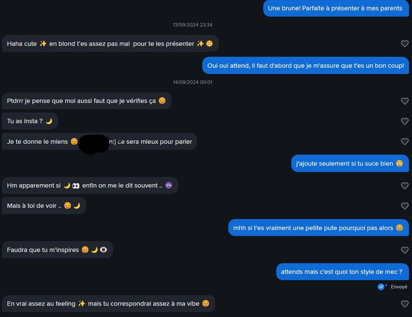The width and height of the screenshot is (412, 317).
Task: Select the "attends mais c'est quoi" message bubble
Action: [342, 272]
